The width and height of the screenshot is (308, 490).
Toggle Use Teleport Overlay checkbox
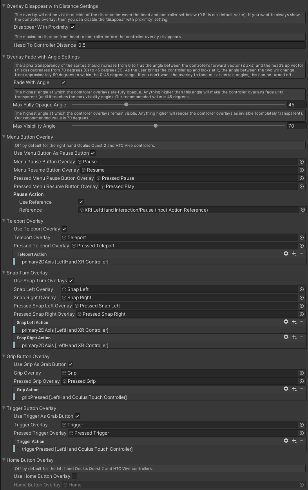pos(64,229)
